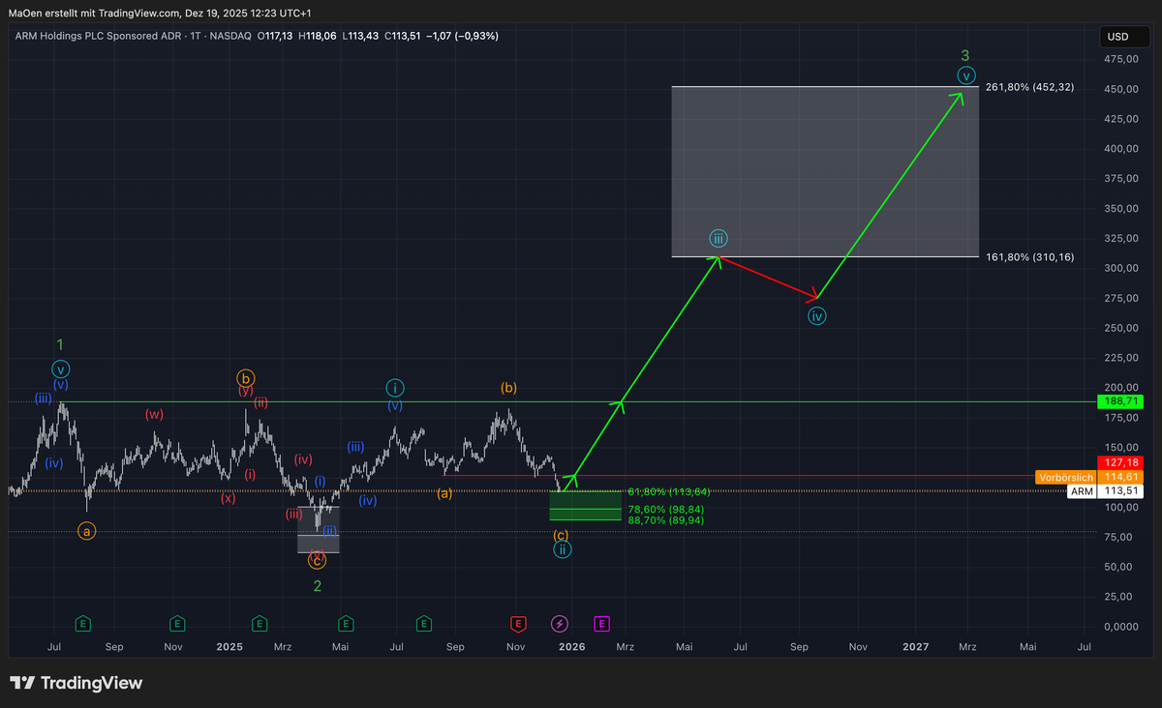Click the purple lightning event icon near 2026
Viewport: 1162px width, 708px height.
tap(560, 624)
